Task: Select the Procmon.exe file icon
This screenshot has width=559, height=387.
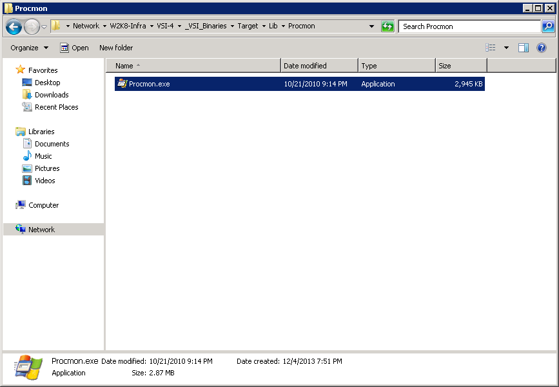Action: [123, 83]
